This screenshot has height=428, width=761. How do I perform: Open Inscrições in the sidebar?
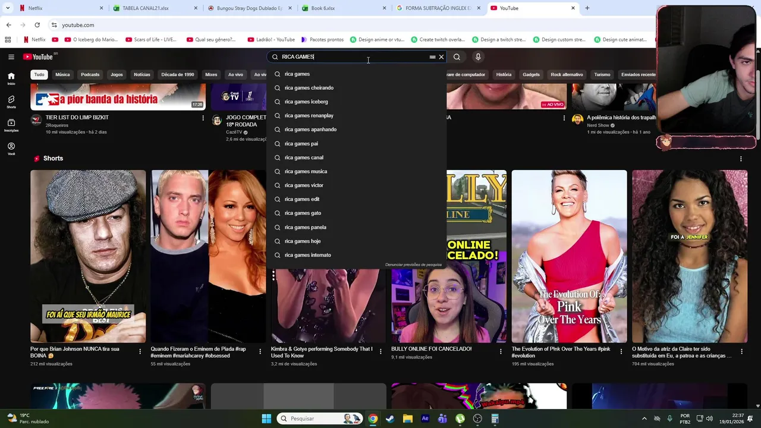pos(11,125)
